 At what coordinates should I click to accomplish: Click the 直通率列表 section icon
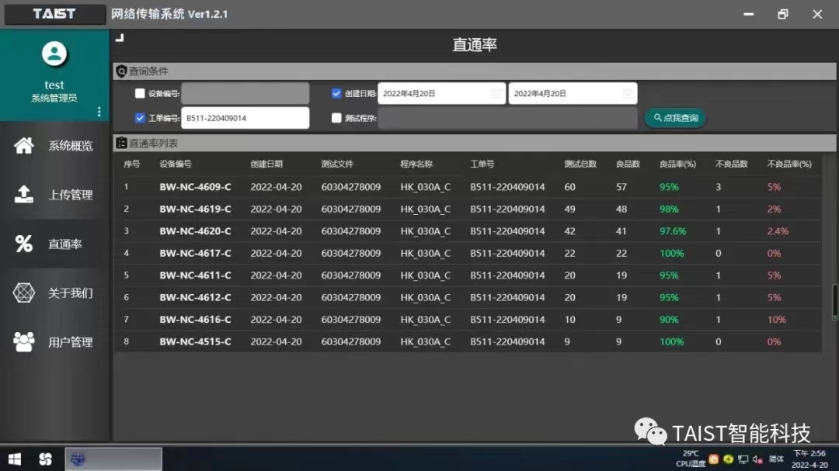(x=121, y=143)
